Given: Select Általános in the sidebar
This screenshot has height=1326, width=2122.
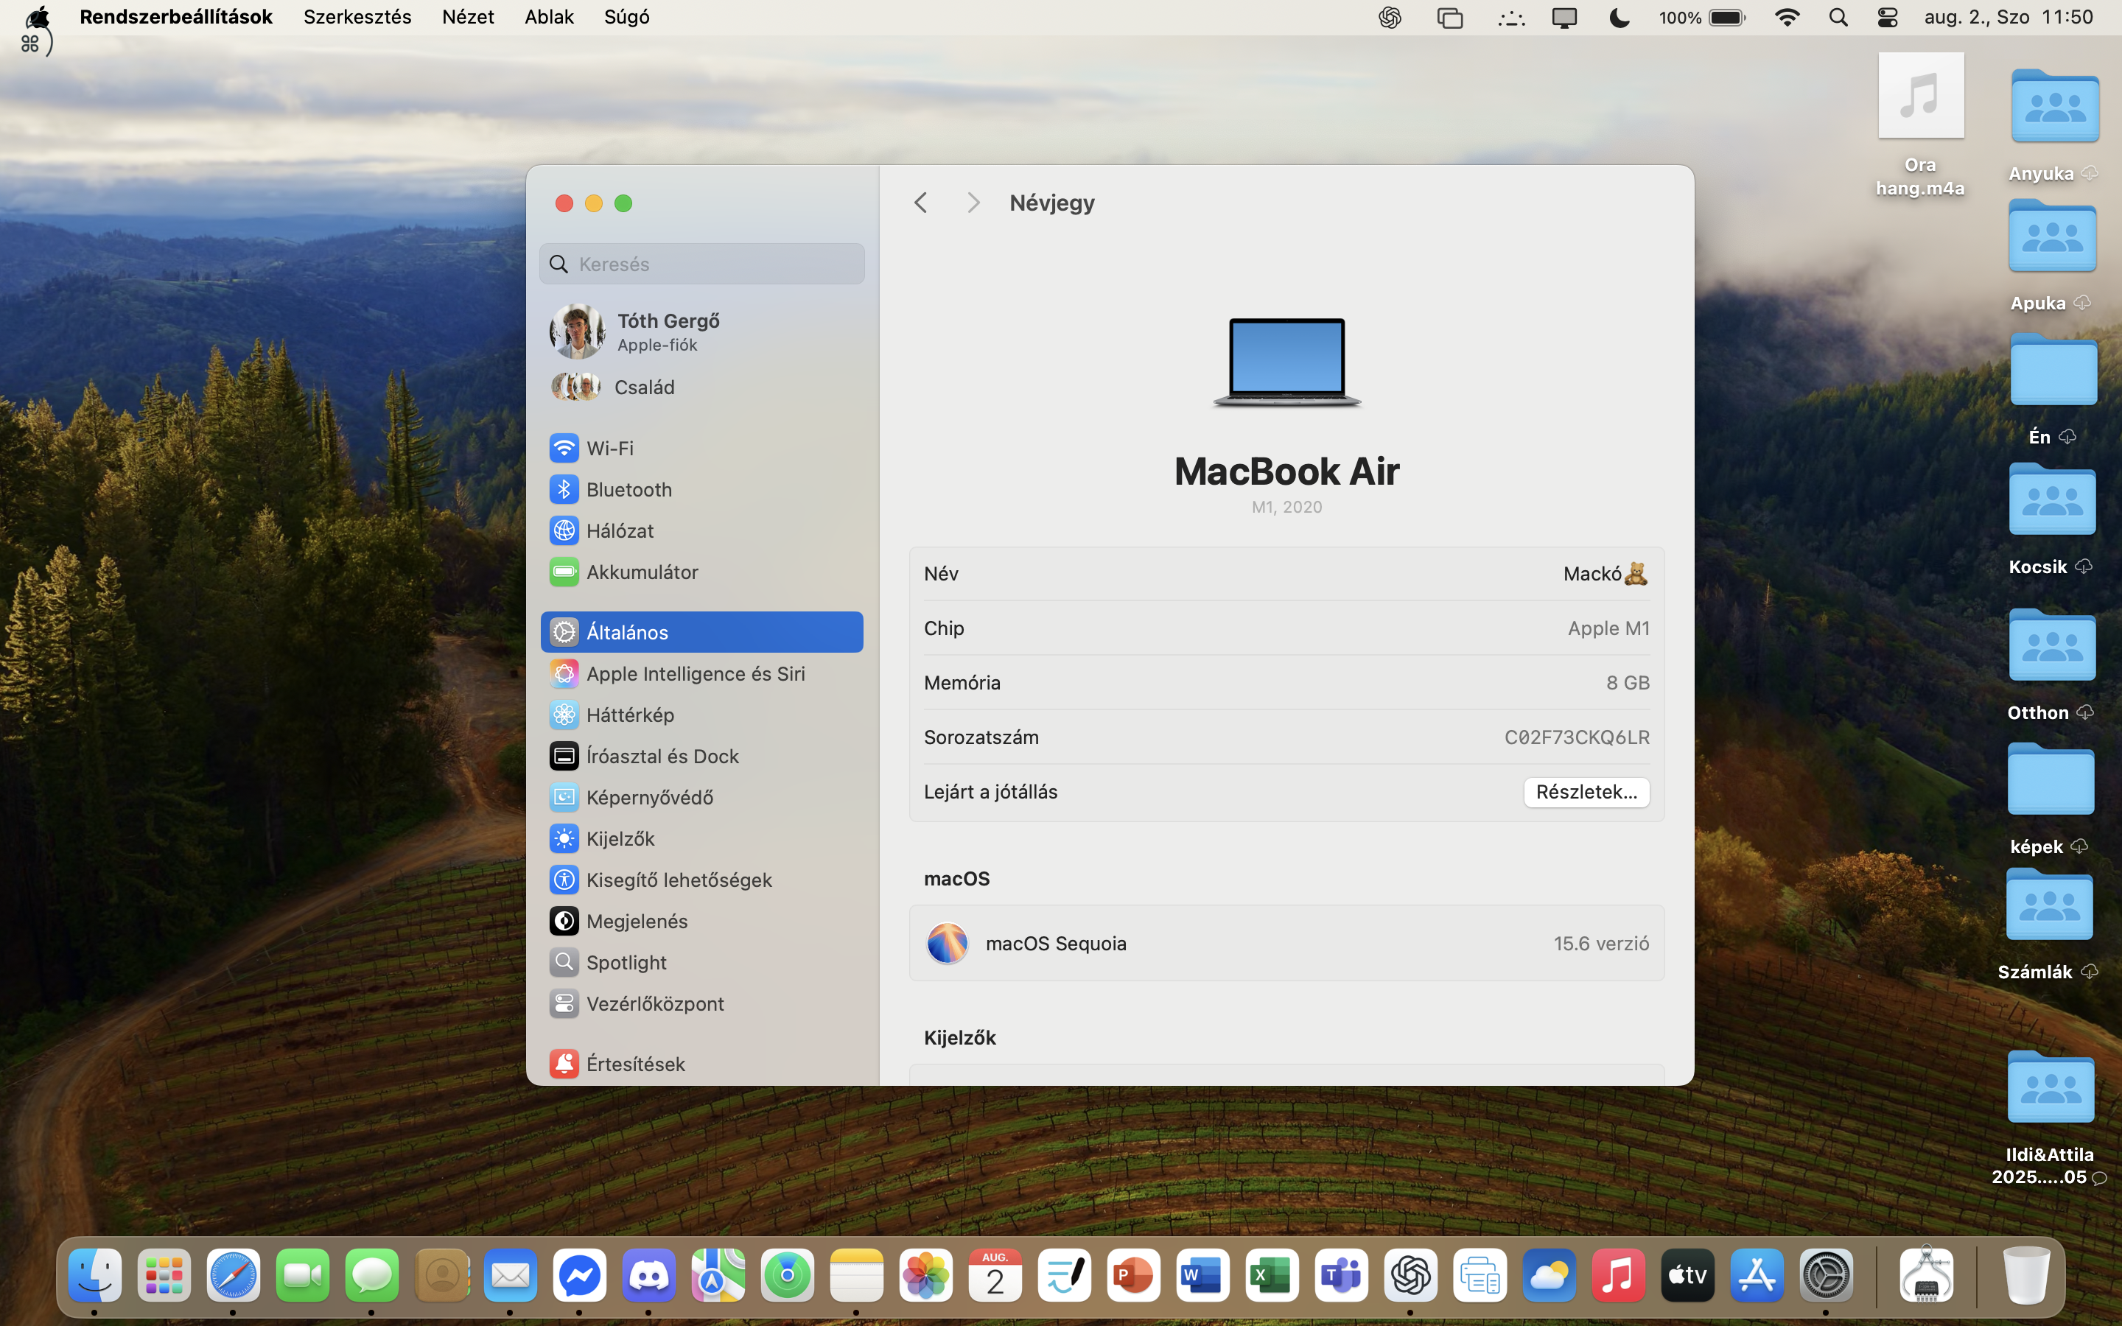Looking at the screenshot, I should coord(701,632).
